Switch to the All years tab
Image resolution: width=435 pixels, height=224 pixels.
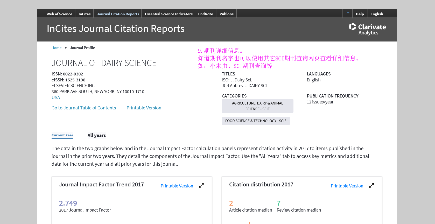click(97, 135)
